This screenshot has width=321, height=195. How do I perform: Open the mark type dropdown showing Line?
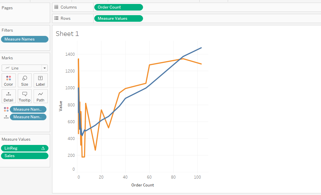(x=44, y=68)
